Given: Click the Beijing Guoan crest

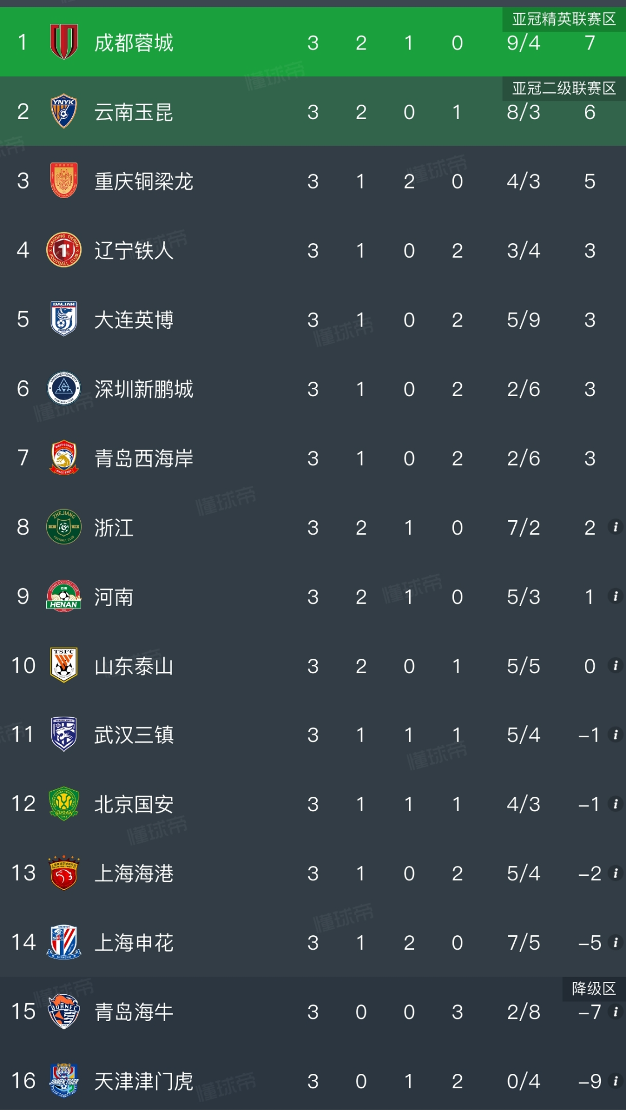Looking at the screenshot, I should (x=63, y=804).
